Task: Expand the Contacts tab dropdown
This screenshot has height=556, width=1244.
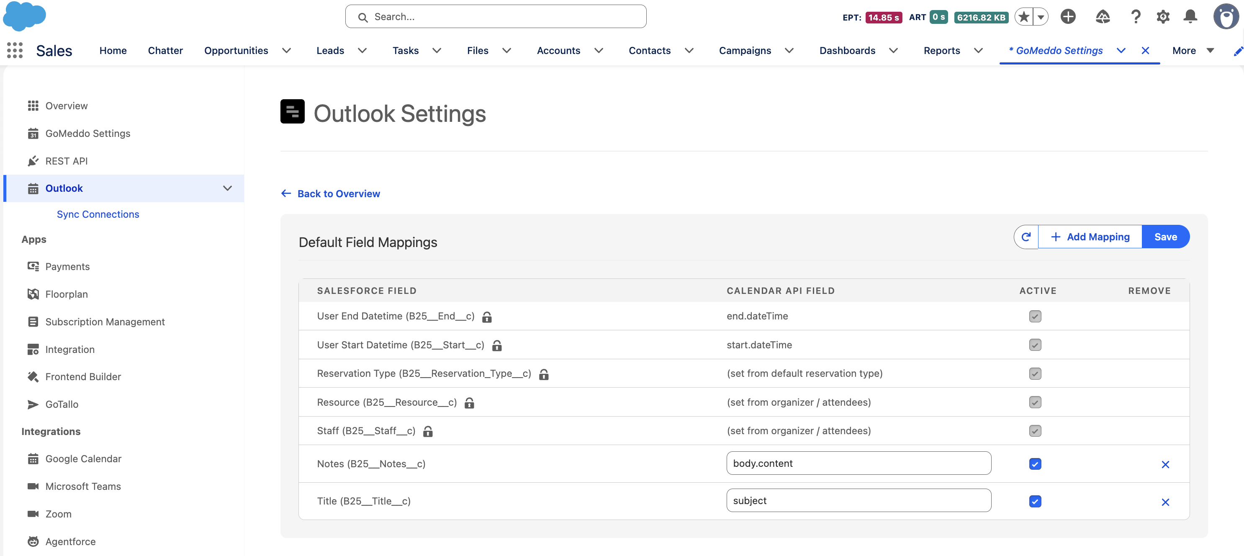Action: tap(689, 51)
